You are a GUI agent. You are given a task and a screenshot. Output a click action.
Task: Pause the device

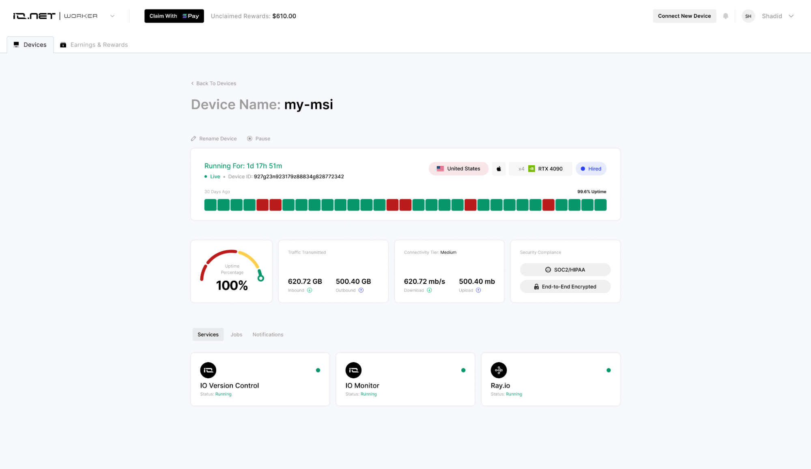(258, 139)
